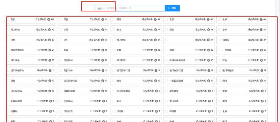Click the 进口渠道 keyword label

[x=174, y=101]
